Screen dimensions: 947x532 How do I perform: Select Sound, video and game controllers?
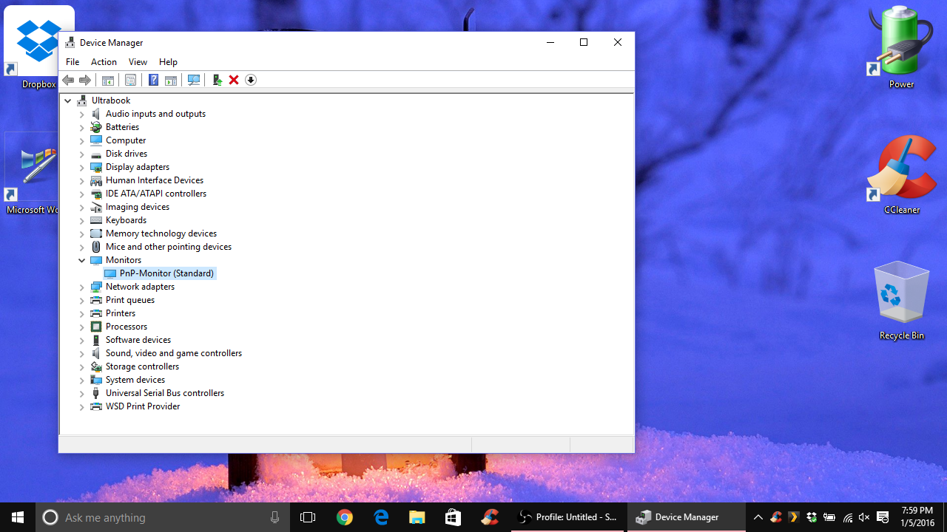click(x=173, y=353)
